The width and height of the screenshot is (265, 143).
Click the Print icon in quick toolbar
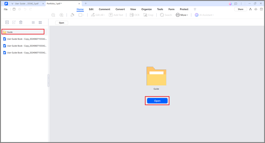click(x=20, y=9)
